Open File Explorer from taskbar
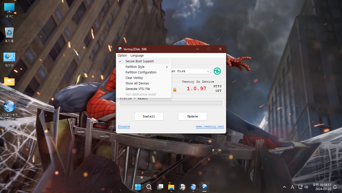342x193 pixels. (x=171, y=187)
